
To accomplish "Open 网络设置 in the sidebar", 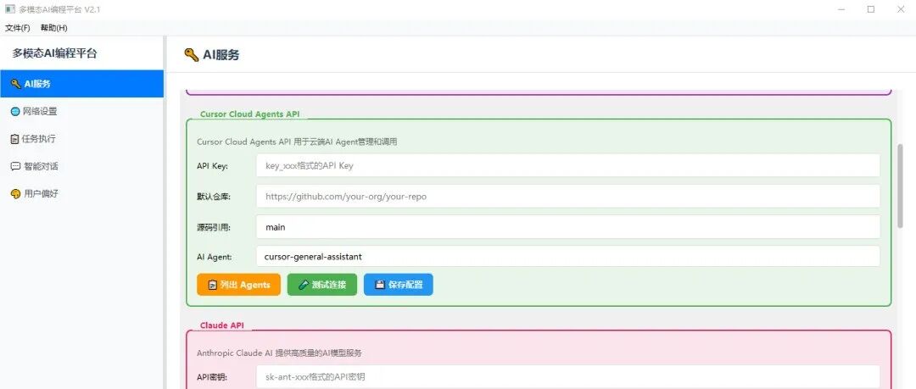I will click(81, 111).
